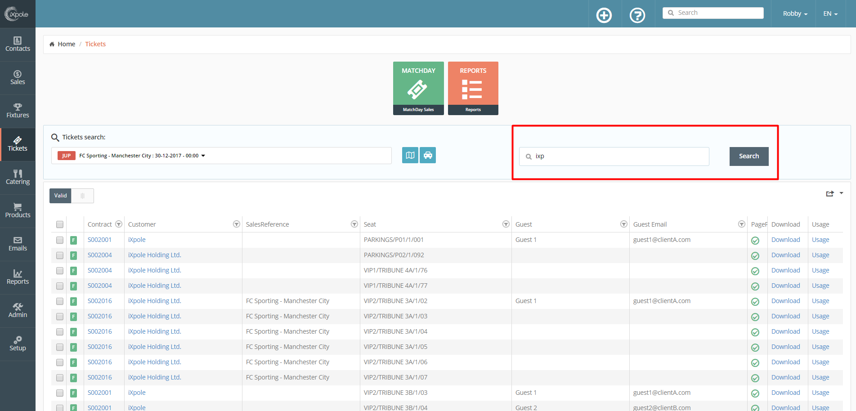The height and width of the screenshot is (411, 856).
Task: Download ticket for VIP2/TRIBUNE 3B/1/03
Action: click(x=785, y=393)
